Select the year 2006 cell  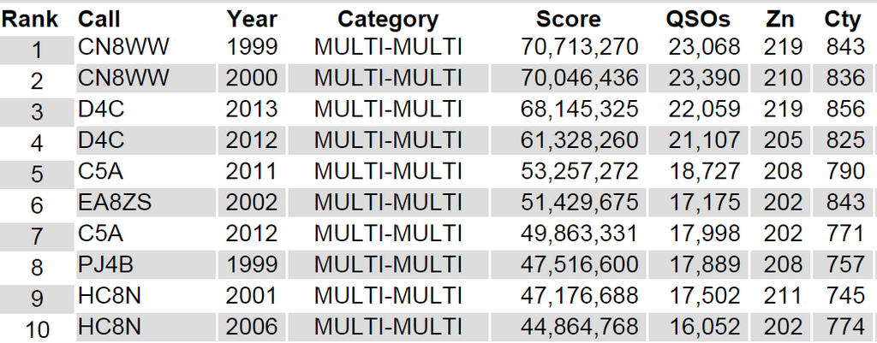252,327
